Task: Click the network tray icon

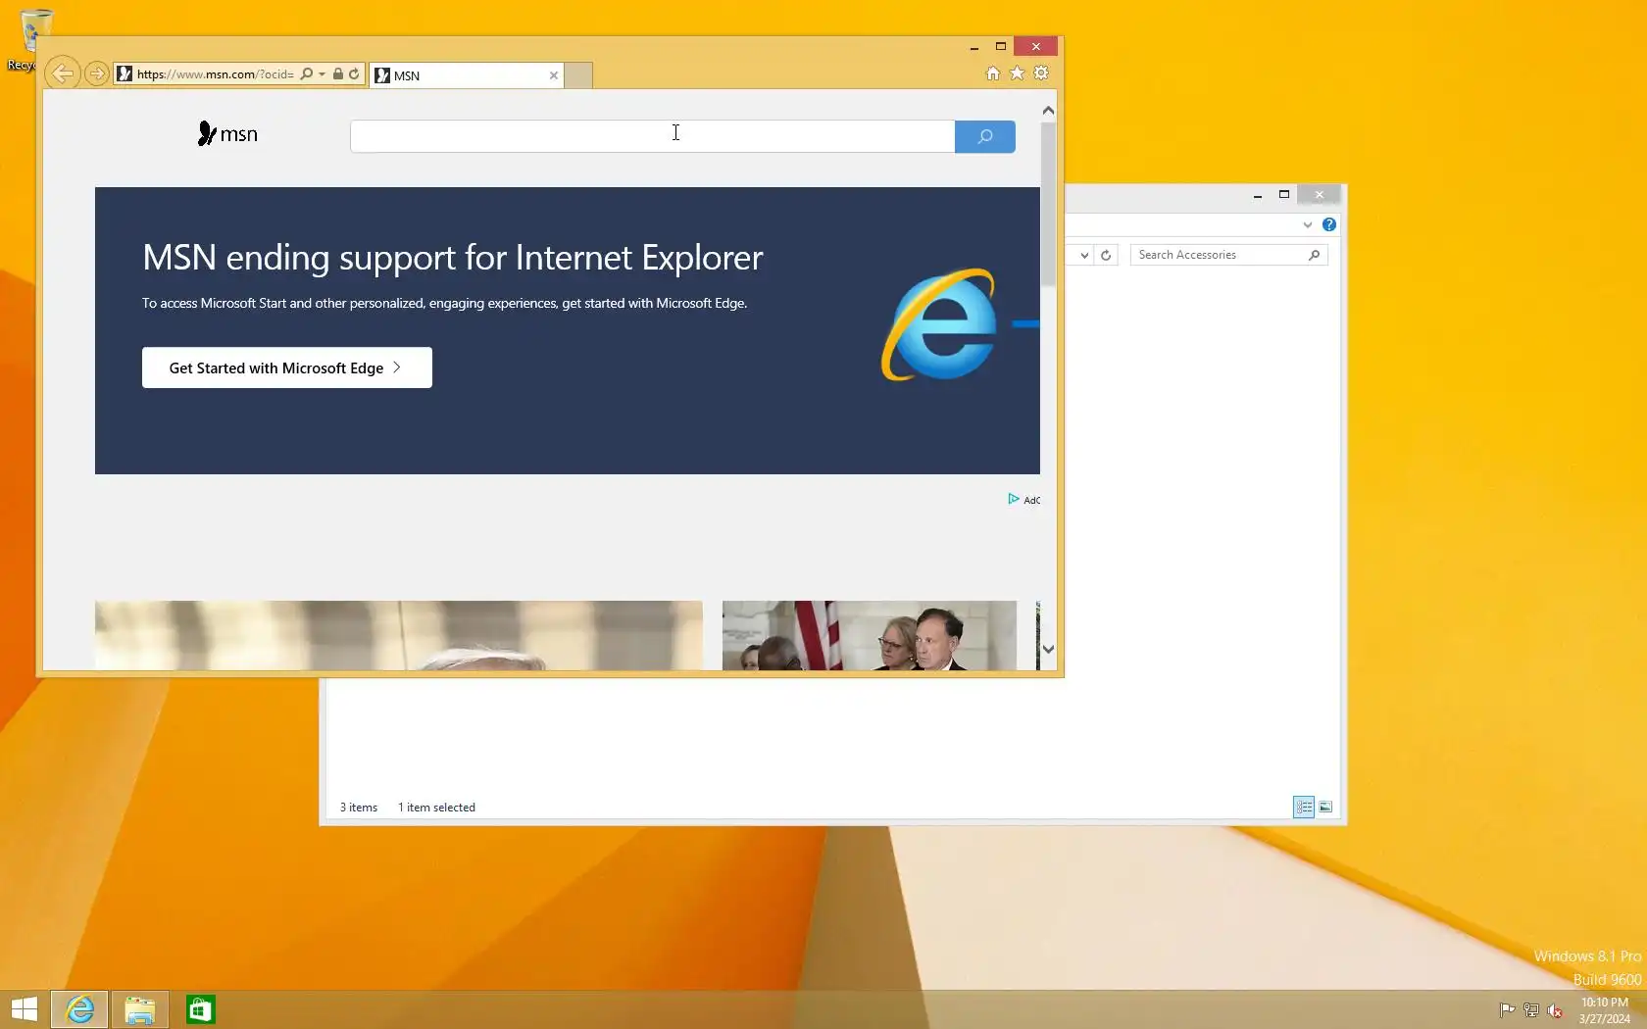Action: tap(1530, 1010)
